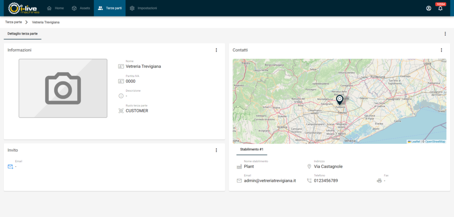
Task: Click the Terza parte breadcrumb link
Action: [x=13, y=22]
